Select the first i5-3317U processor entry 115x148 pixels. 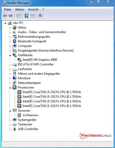pos(52,92)
